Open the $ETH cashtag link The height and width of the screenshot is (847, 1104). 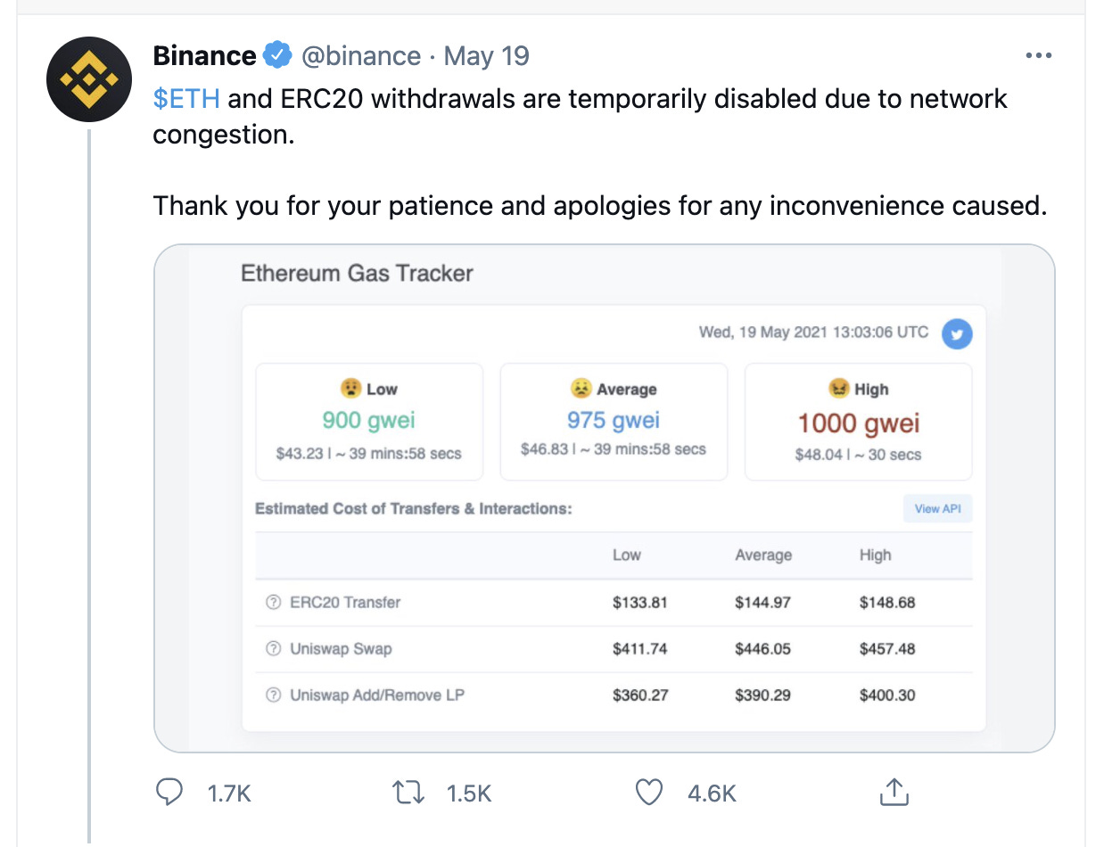coord(186,98)
